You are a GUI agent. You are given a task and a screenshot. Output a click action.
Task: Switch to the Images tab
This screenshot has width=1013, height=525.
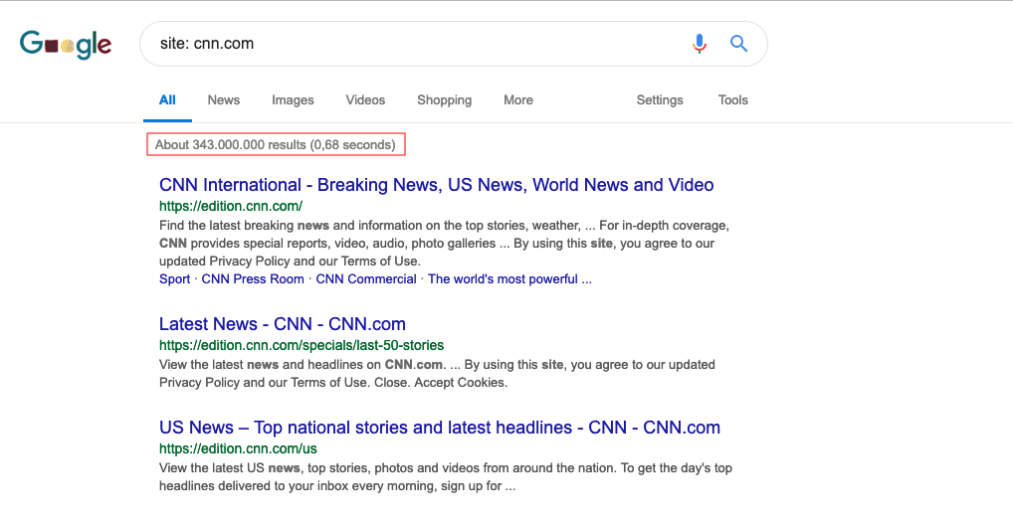[293, 100]
